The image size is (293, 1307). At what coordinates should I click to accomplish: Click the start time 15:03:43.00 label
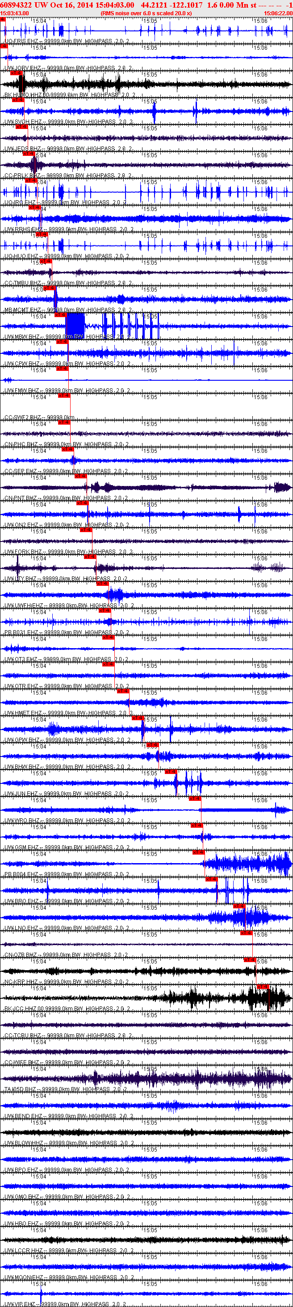click(14, 13)
